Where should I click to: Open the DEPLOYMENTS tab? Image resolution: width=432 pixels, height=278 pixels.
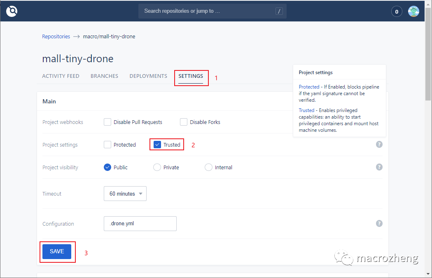[x=148, y=76]
